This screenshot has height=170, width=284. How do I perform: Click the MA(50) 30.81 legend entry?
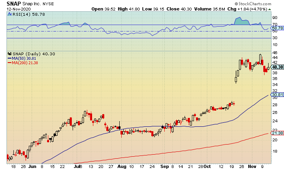(x=22, y=59)
